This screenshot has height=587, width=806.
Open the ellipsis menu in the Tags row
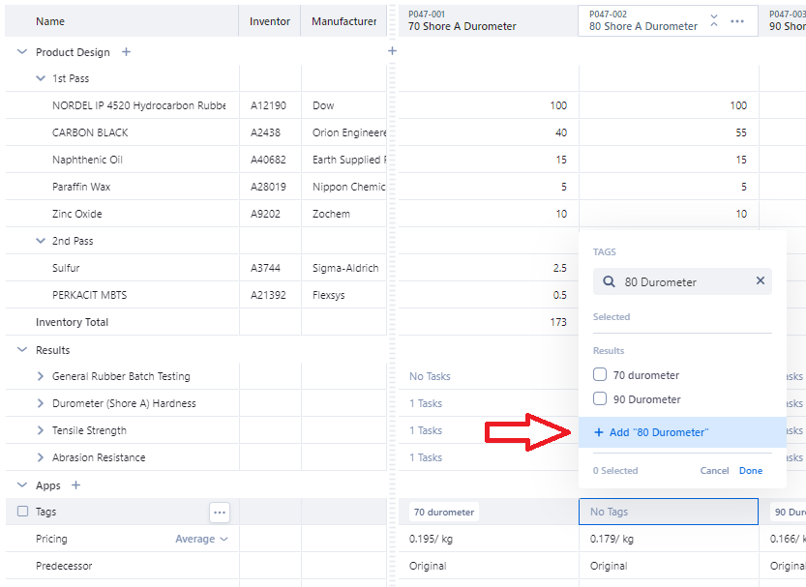220,513
